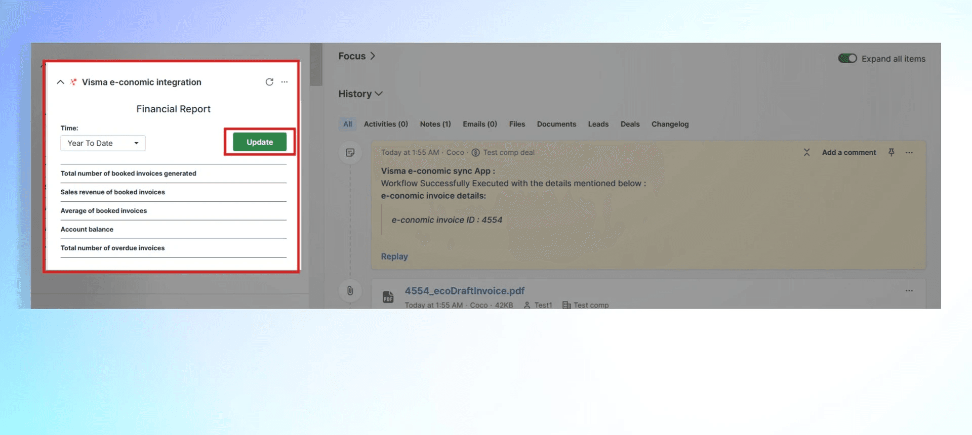Select Total number of booked invoices generated row
The image size is (972, 435).
tap(174, 173)
